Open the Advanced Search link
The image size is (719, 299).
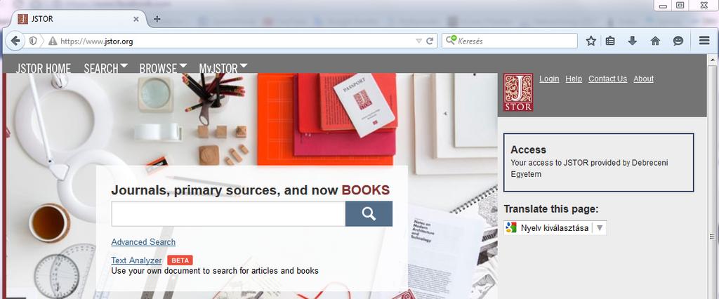(143, 241)
